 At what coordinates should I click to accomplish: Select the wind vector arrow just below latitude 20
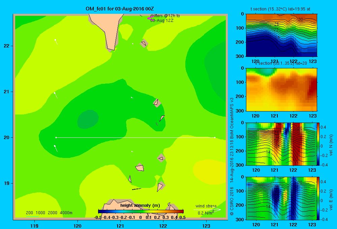(x=56, y=149)
